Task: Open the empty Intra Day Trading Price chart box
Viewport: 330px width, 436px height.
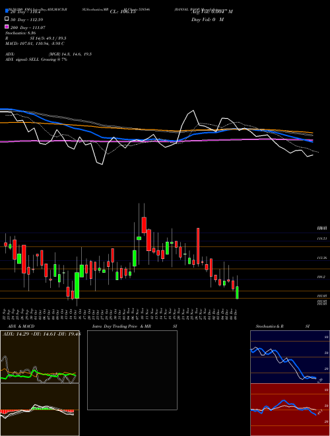Action: point(132,370)
